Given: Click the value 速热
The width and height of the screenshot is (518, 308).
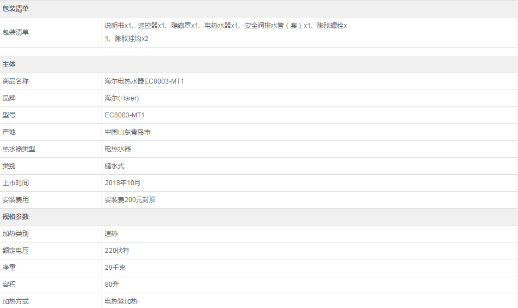Looking at the screenshot, I should 111,234.
